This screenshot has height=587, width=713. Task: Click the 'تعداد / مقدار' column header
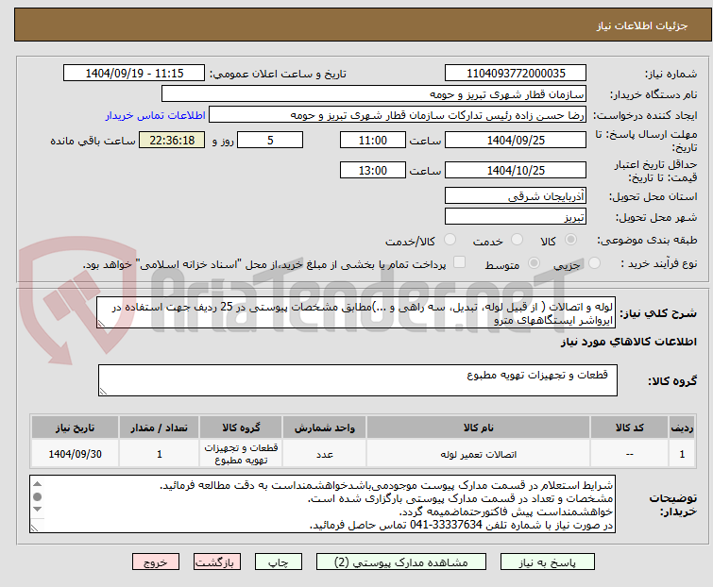[159, 428]
